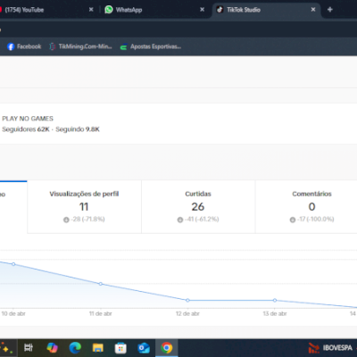Open Outlook from the taskbar
Screen dimensions: 357x357
point(144,347)
